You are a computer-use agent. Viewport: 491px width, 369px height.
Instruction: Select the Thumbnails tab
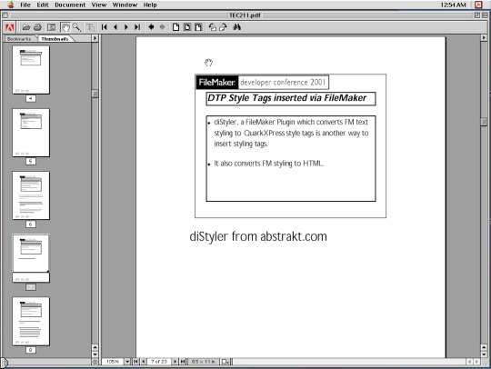(55, 39)
